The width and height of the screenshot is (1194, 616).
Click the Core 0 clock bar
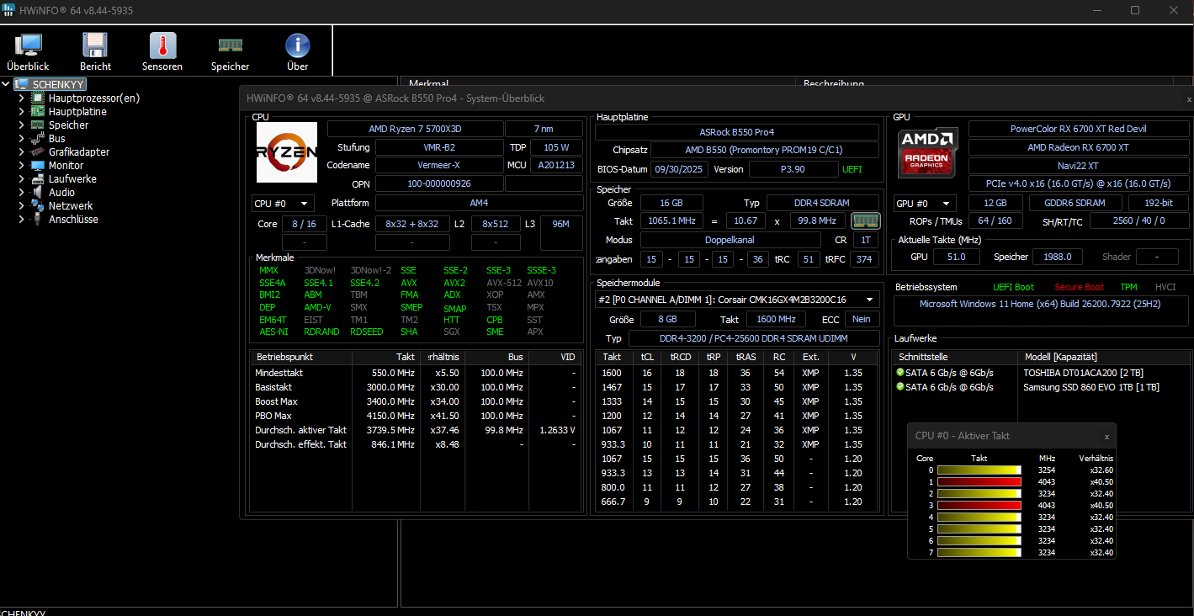(979, 470)
